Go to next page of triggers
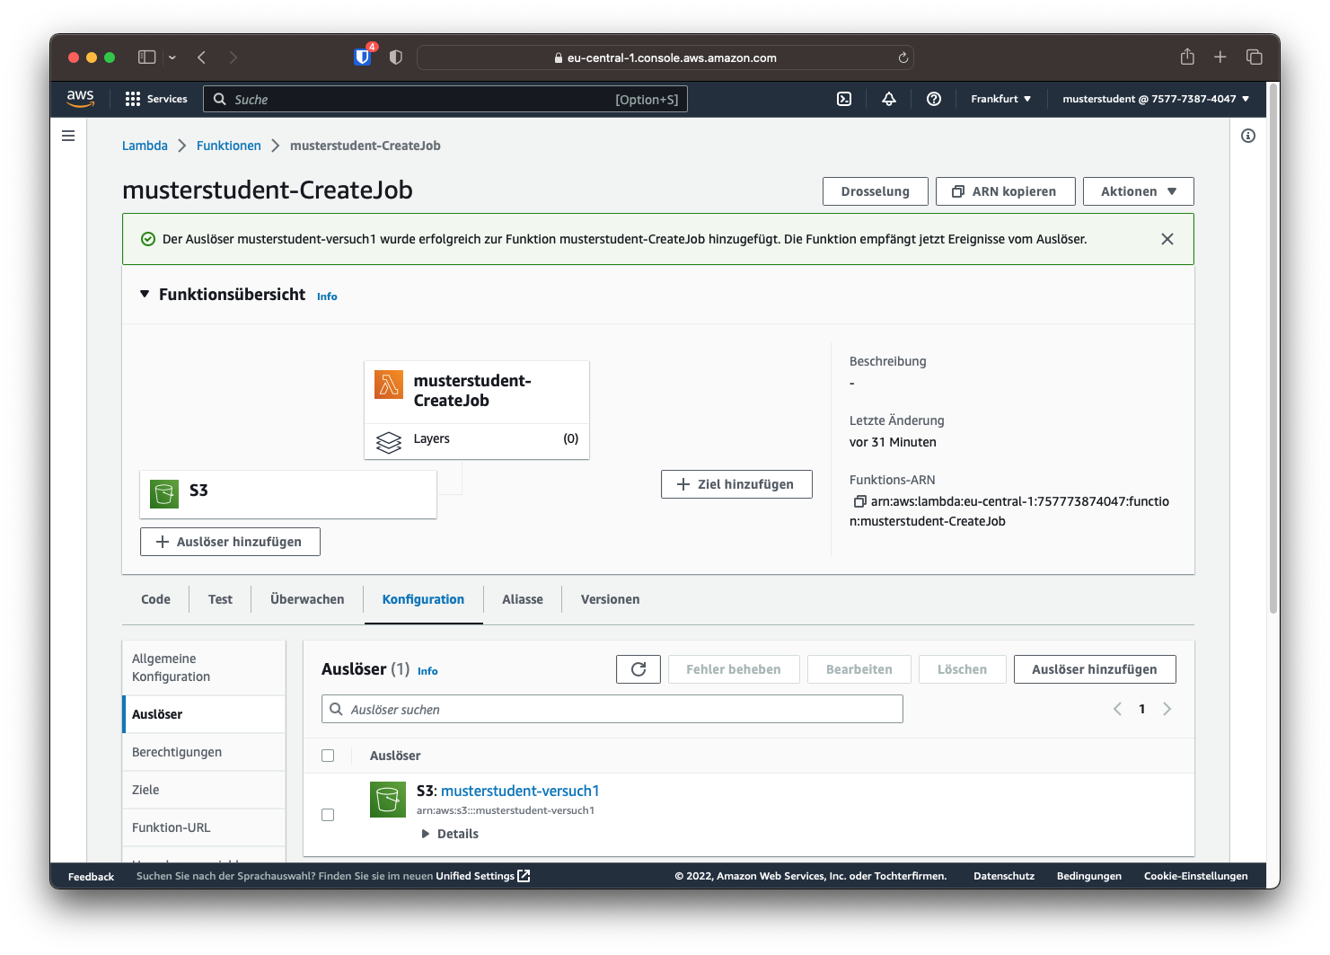Image resolution: width=1330 pixels, height=955 pixels. 1167,709
